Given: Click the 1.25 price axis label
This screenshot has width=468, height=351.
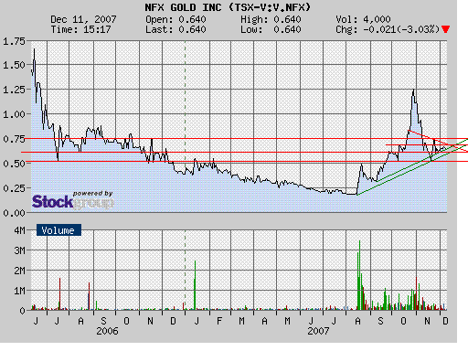Looking at the screenshot, I should [14, 90].
